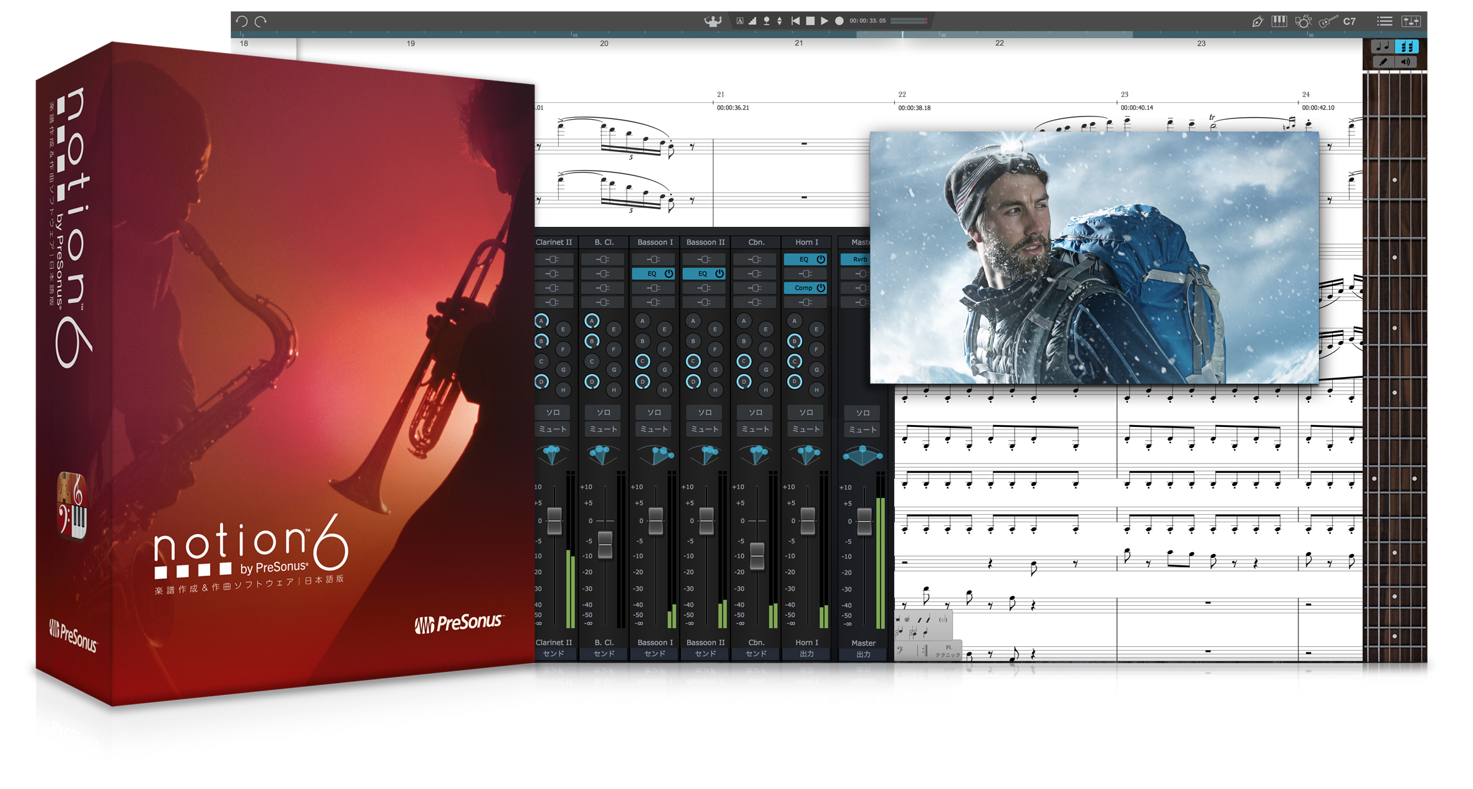
Task: Open the fourth insert slot on Cbn.
Action: [755, 302]
